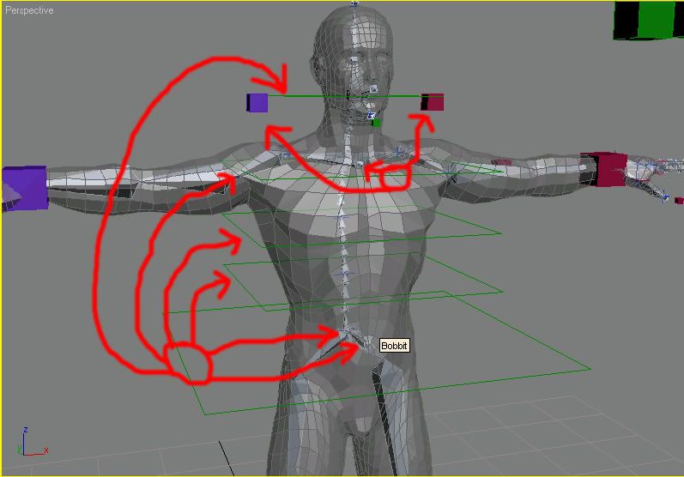This screenshot has height=477, width=684.
Task: Click green and black box in viewport corner
Action: 649,21
